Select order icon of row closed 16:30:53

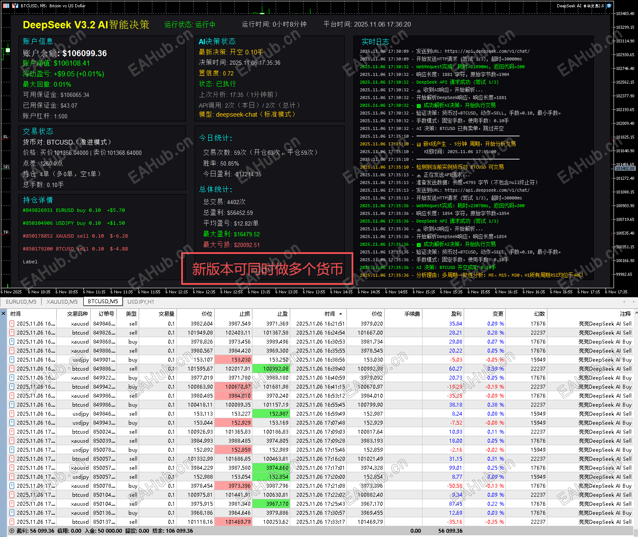tap(12, 342)
